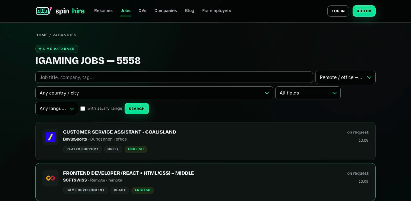
Task: Open the Frontend Developer (React + HTML/CSS) job
Action: click(x=128, y=173)
